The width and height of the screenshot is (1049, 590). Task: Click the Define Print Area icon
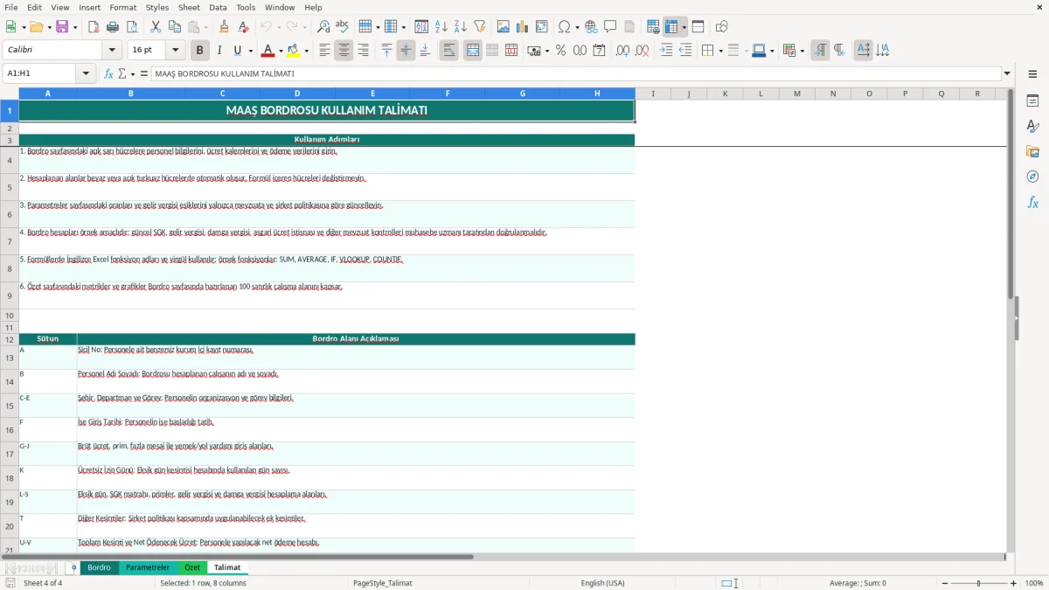click(x=653, y=27)
